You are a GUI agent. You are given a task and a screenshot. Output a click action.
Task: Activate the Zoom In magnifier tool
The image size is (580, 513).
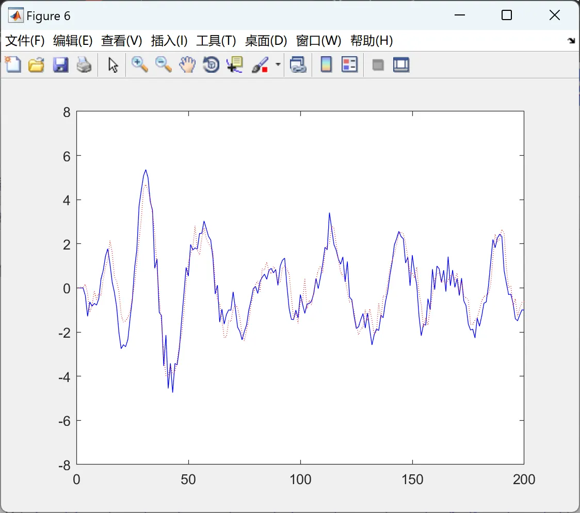[140, 64]
